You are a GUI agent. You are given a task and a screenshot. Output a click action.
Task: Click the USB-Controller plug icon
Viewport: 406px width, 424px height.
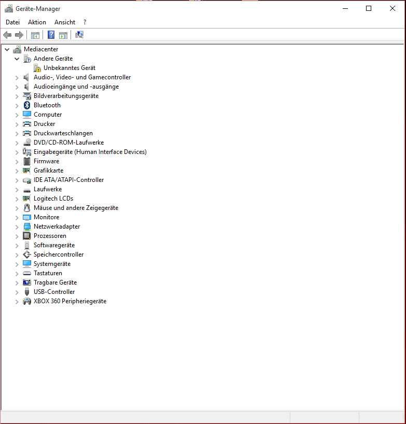coord(27,292)
